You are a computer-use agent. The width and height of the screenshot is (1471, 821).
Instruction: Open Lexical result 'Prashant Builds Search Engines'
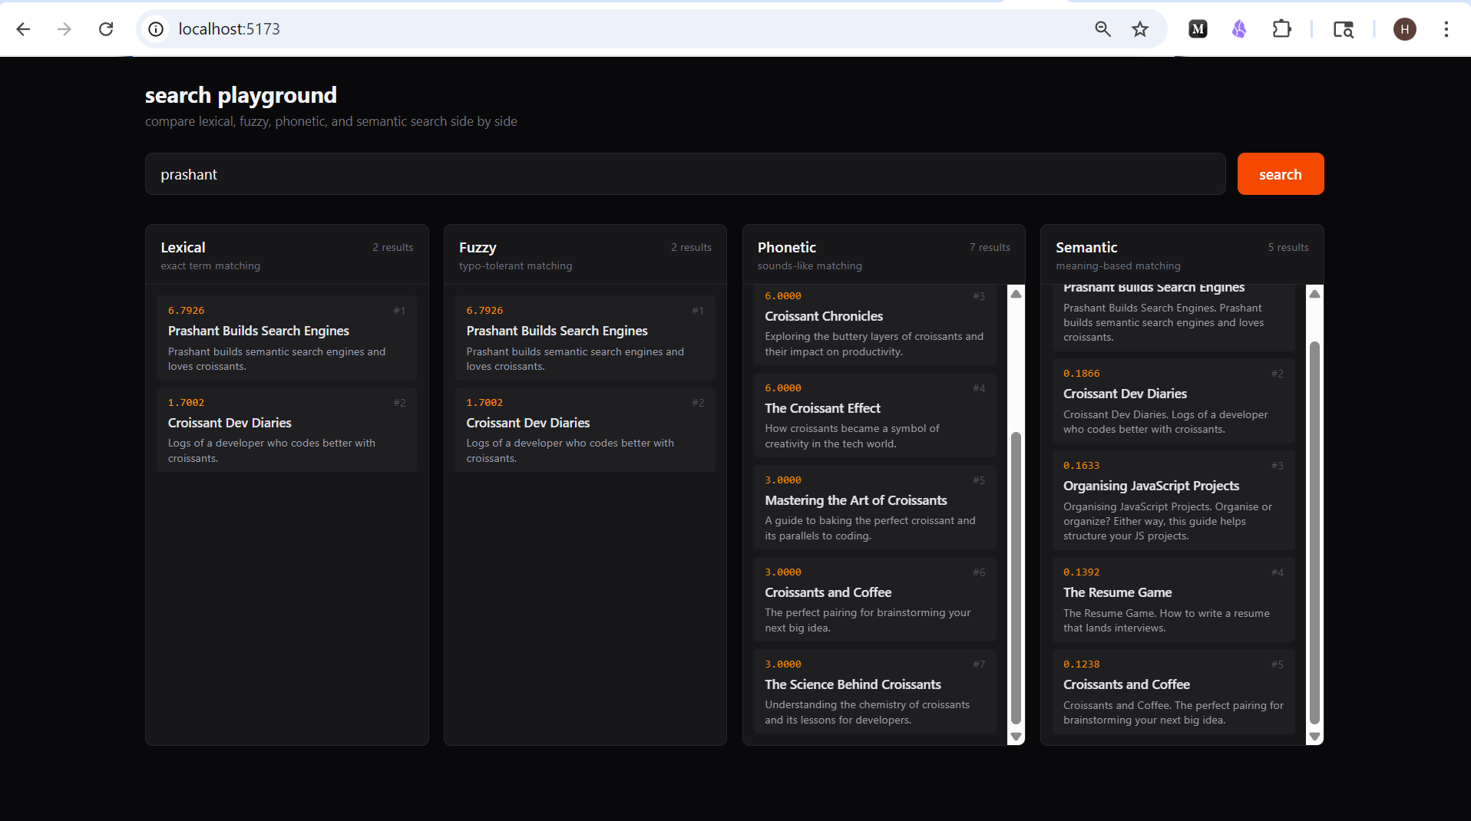coord(259,331)
